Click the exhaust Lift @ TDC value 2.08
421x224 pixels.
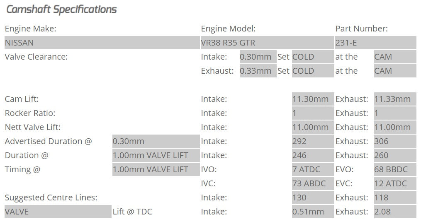tap(395, 212)
